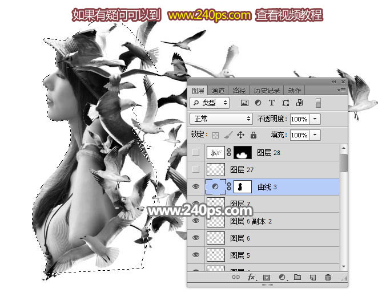Viewport: 378px width, 301px height.
Task: Select layer name 图层 6 副本 2
Action: coord(251,221)
